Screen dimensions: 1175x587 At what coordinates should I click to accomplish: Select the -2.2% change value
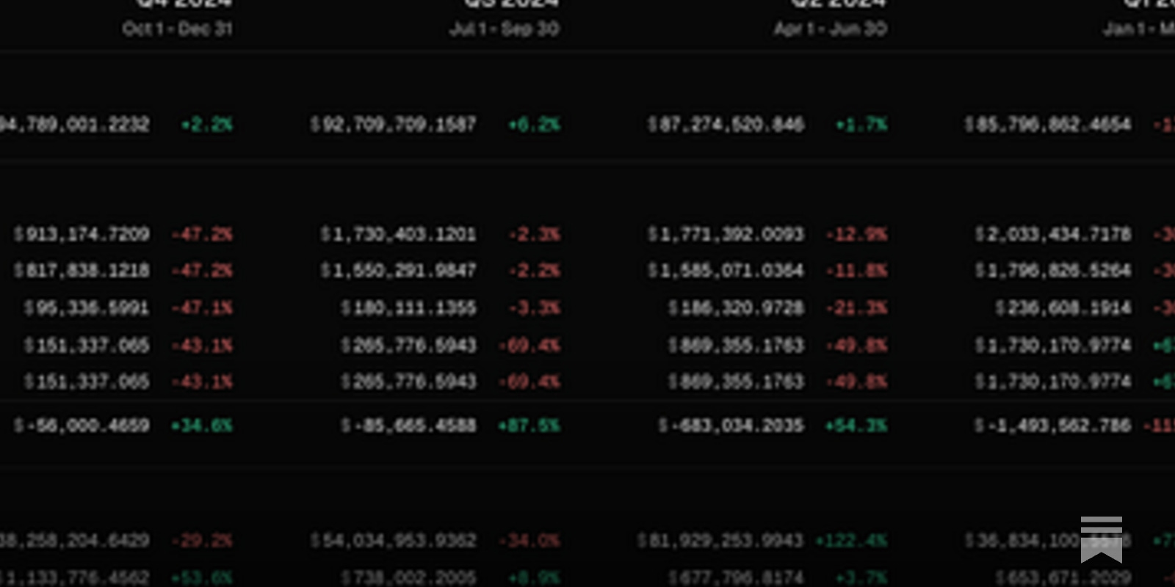pyautogui.click(x=535, y=271)
